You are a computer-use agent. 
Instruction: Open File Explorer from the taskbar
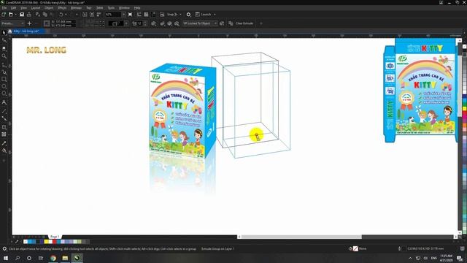point(65,258)
